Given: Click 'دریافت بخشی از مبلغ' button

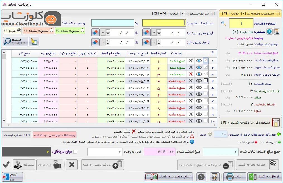Looking at the screenshot, I should click(x=102, y=165).
